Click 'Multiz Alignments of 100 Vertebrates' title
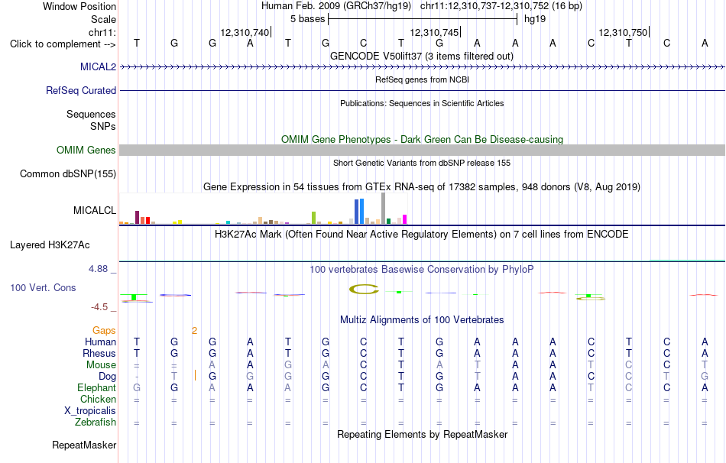 click(422, 320)
